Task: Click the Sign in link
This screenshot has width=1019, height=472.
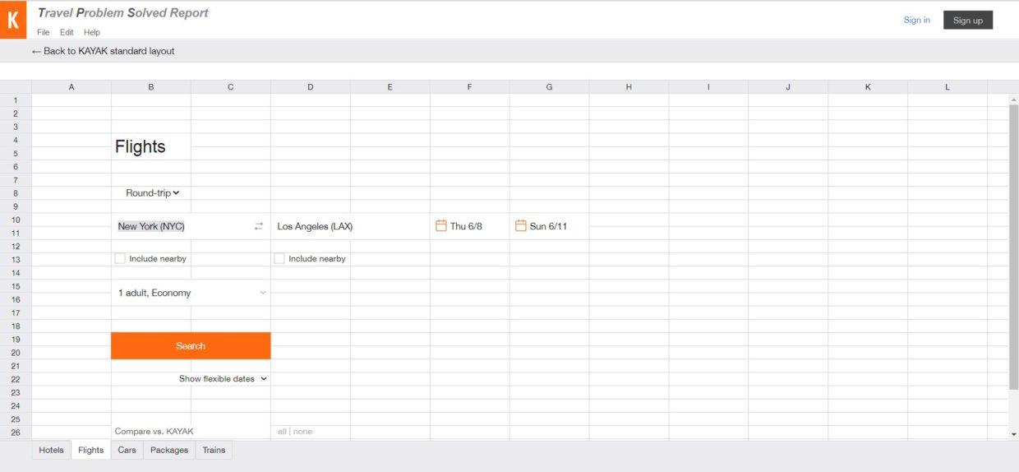Action: coord(917,21)
